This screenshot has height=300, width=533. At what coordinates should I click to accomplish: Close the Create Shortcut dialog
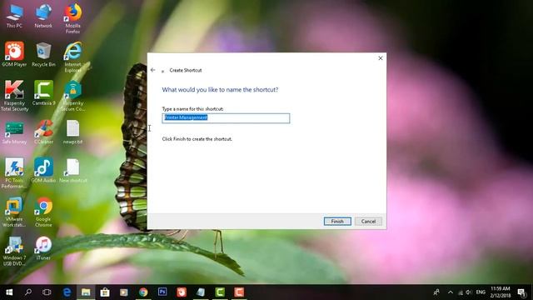click(381, 58)
